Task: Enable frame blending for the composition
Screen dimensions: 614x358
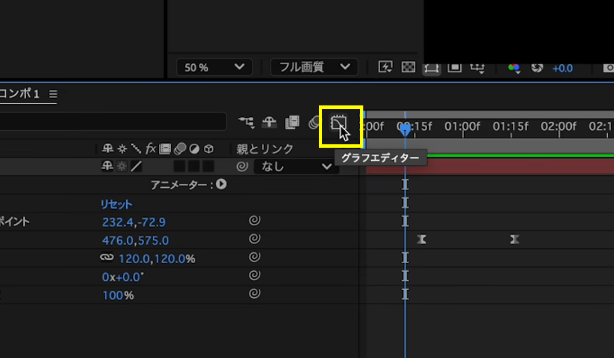Action: pos(292,122)
